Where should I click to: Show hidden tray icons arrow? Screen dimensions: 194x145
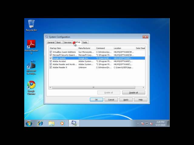138,124
